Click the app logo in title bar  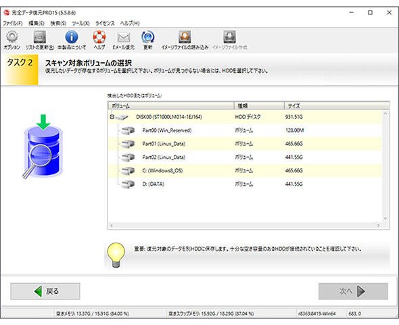(x=6, y=12)
